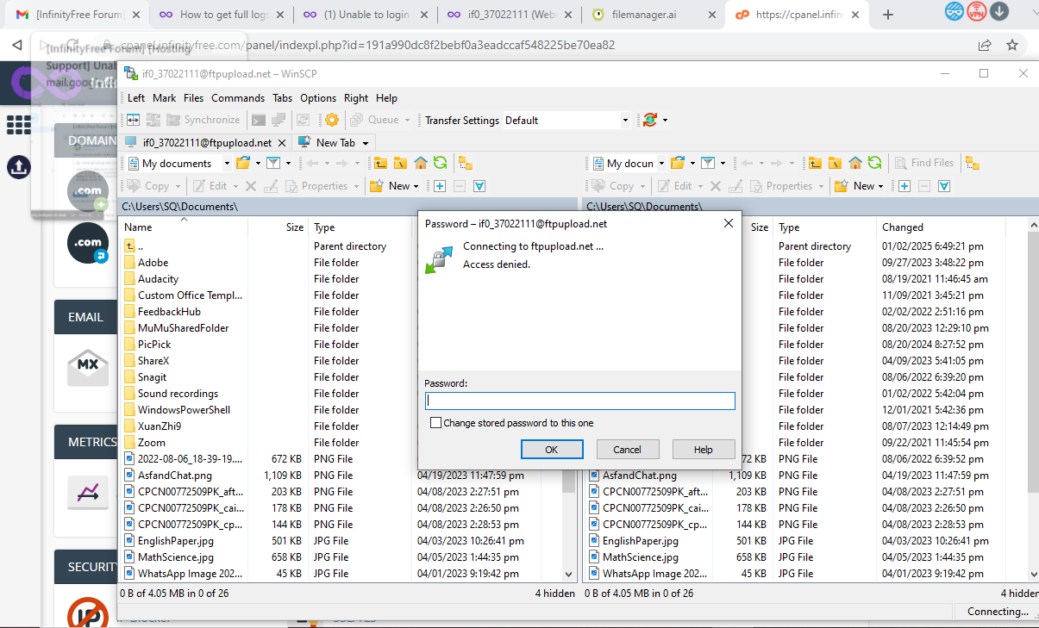Show directory tree in left panel

coord(466,163)
